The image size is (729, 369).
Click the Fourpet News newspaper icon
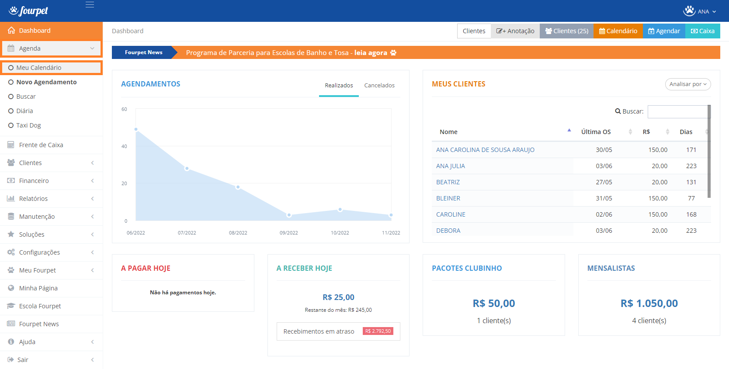coord(11,324)
